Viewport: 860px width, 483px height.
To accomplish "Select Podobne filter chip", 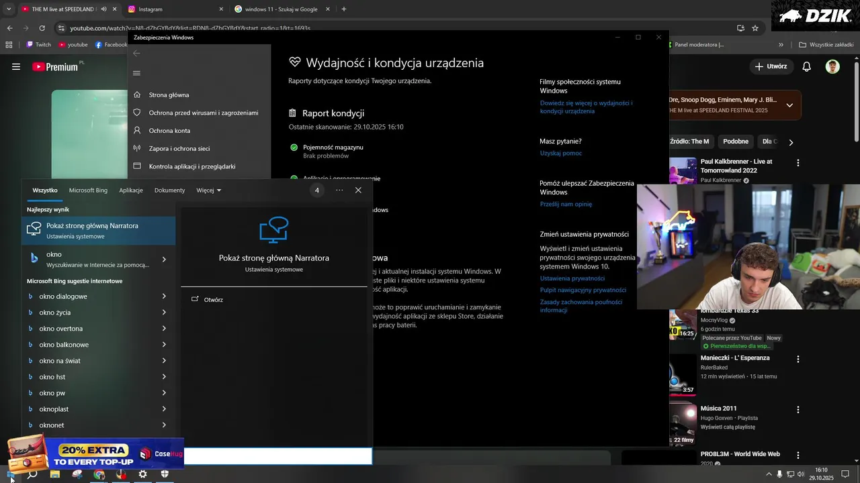I will click(x=736, y=142).
